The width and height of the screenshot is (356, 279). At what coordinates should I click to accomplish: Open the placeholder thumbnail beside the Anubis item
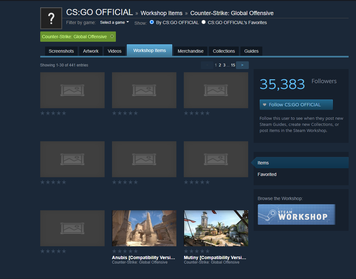(72, 228)
